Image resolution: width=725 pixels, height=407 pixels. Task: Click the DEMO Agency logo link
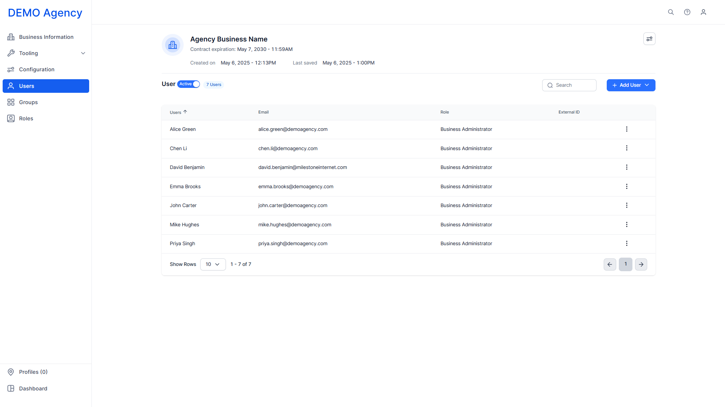tap(45, 13)
